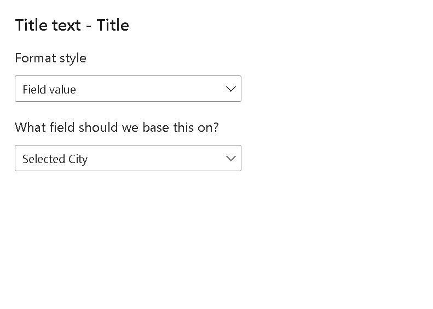Click the chevron beside Field value

click(230, 89)
